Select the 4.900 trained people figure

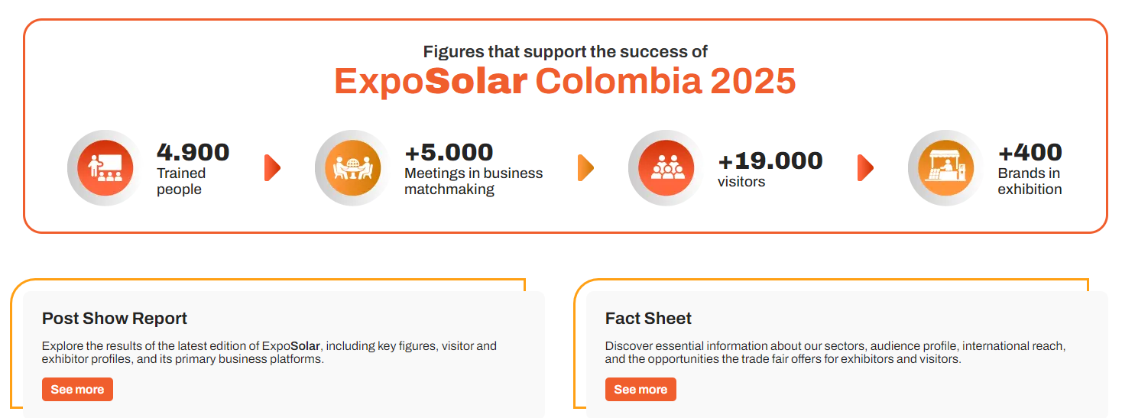point(193,152)
